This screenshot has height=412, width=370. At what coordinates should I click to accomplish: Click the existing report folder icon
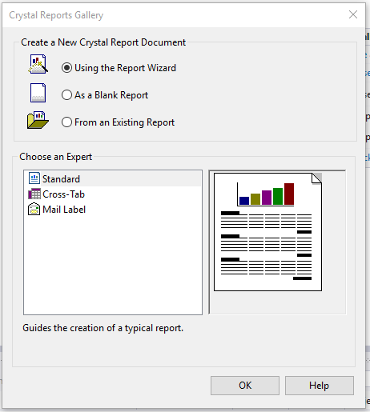click(x=38, y=120)
